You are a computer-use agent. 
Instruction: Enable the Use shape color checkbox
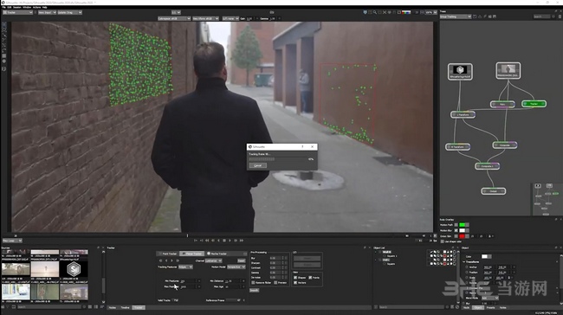point(443,241)
